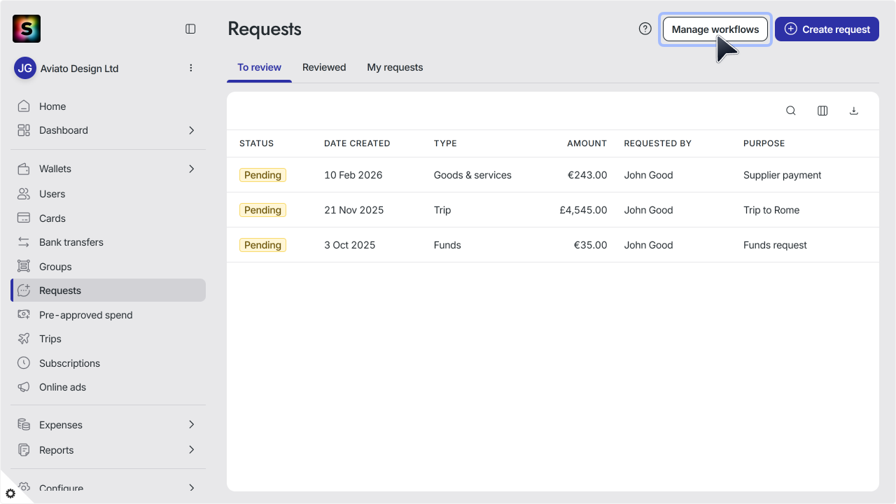Expand the Reports submenu chevron
Image resolution: width=896 pixels, height=504 pixels.
[x=192, y=450]
